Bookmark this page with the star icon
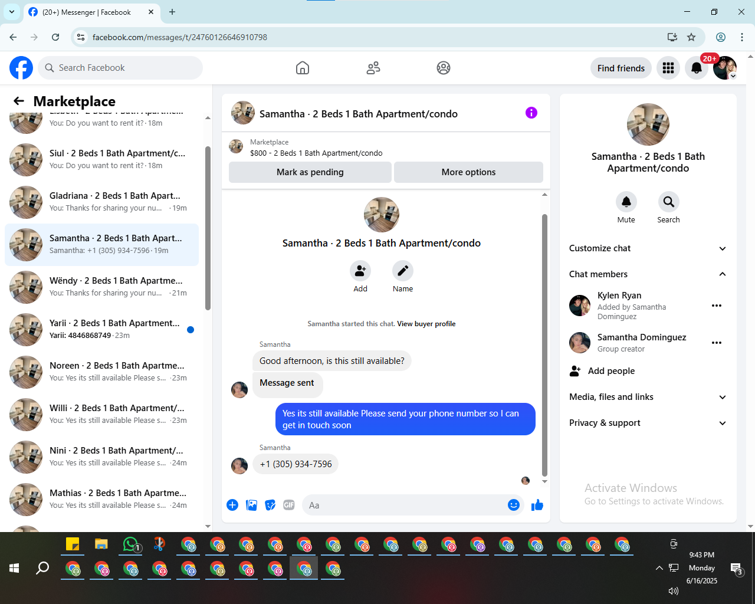The image size is (755, 604). (x=691, y=37)
